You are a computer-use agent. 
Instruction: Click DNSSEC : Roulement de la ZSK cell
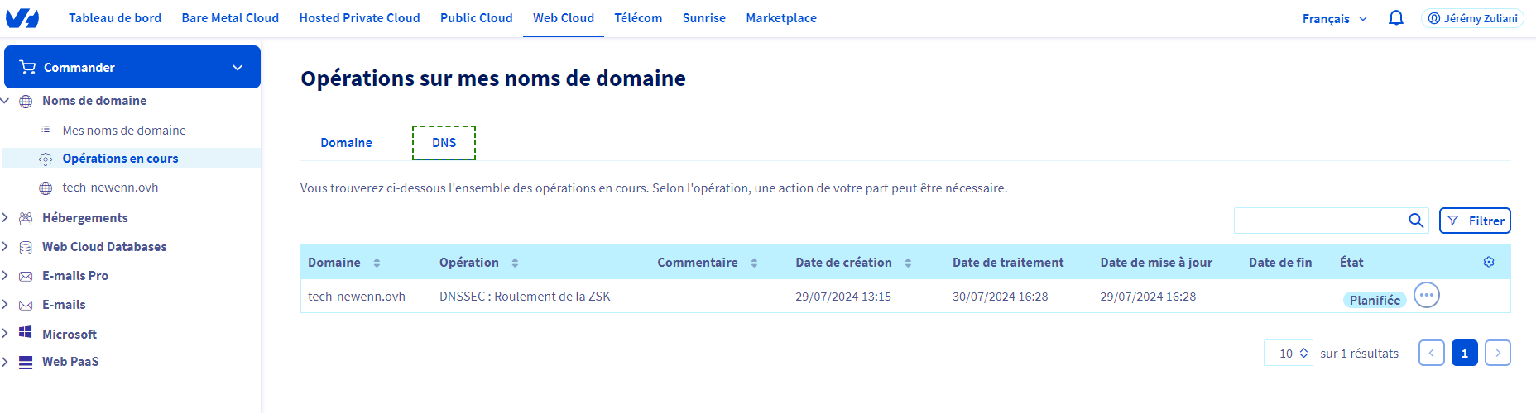tap(525, 297)
